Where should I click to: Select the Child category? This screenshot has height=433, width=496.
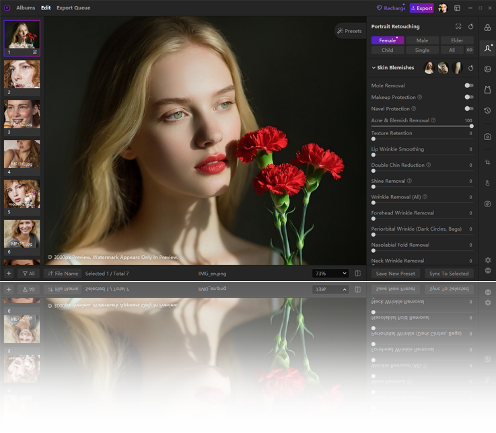point(388,50)
